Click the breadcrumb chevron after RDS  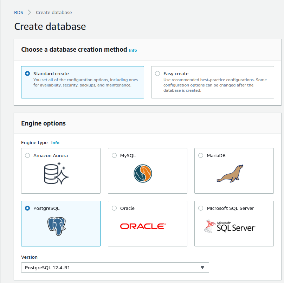point(29,12)
